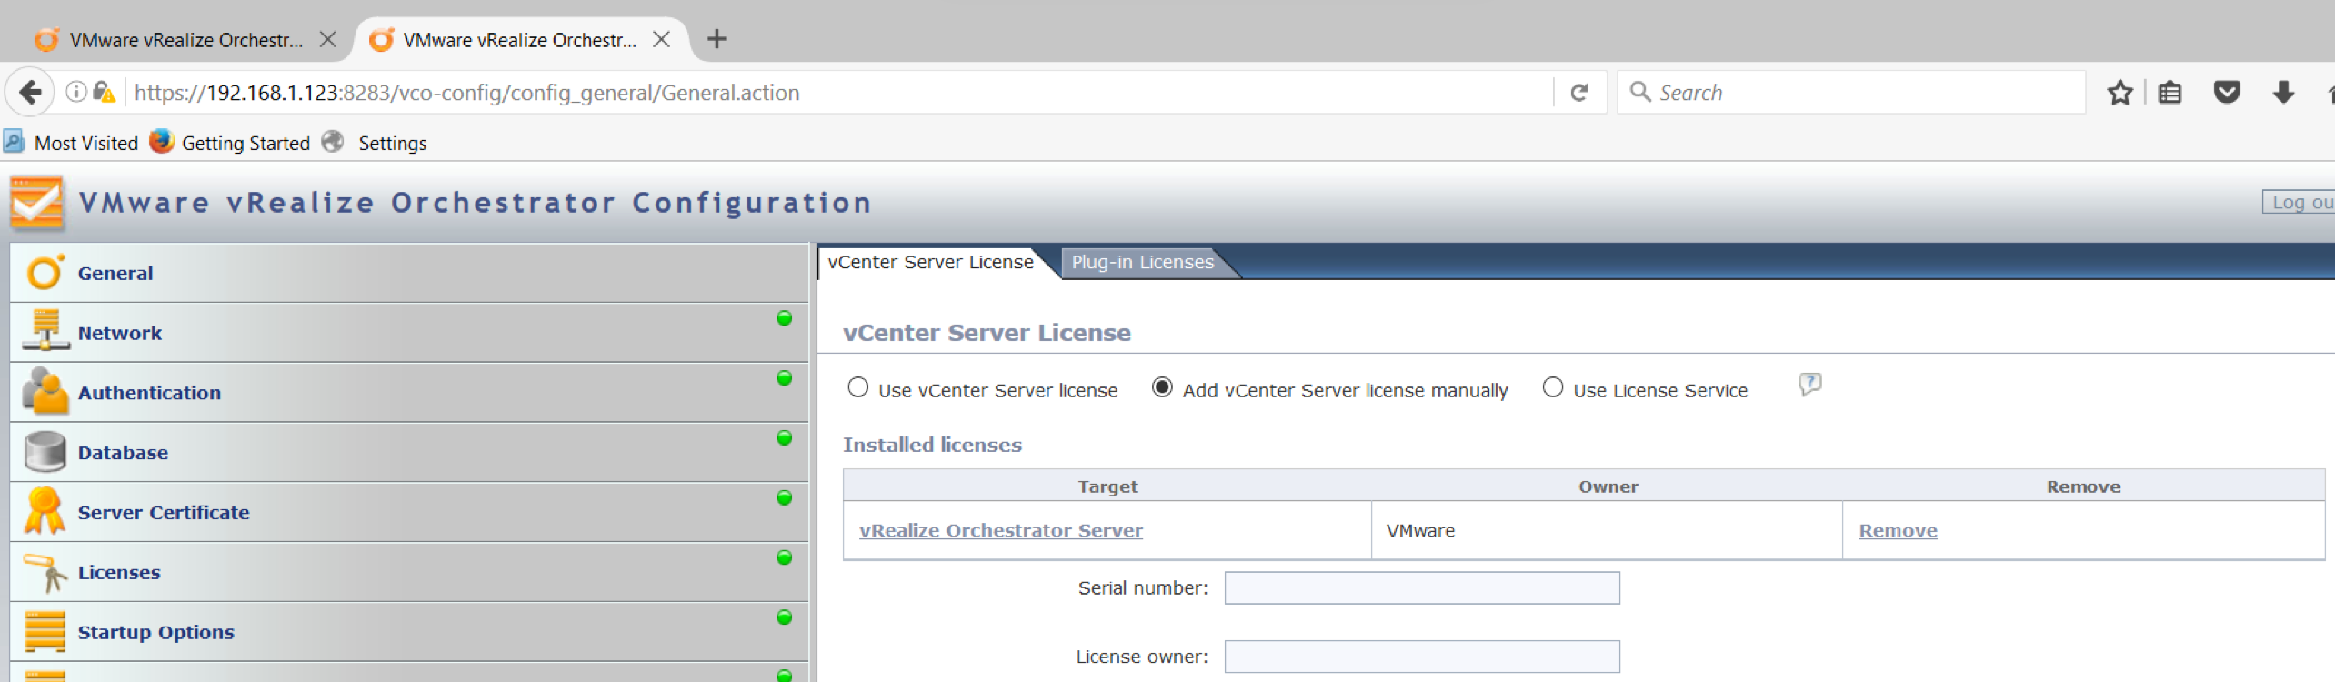Click the Database green status indicator
The width and height of the screenshot is (2335, 682).
click(x=784, y=437)
